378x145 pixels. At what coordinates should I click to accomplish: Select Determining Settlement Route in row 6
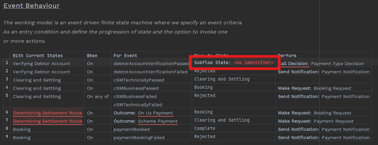click(x=47, y=113)
